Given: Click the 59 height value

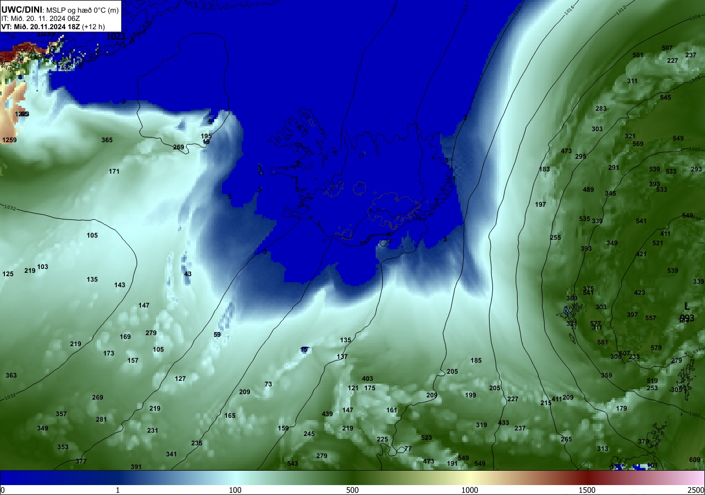Looking at the screenshot, I should tap(217, 335).
